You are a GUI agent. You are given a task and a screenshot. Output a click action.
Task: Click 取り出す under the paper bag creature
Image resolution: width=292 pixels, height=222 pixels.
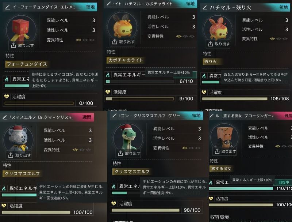[225, 151]
